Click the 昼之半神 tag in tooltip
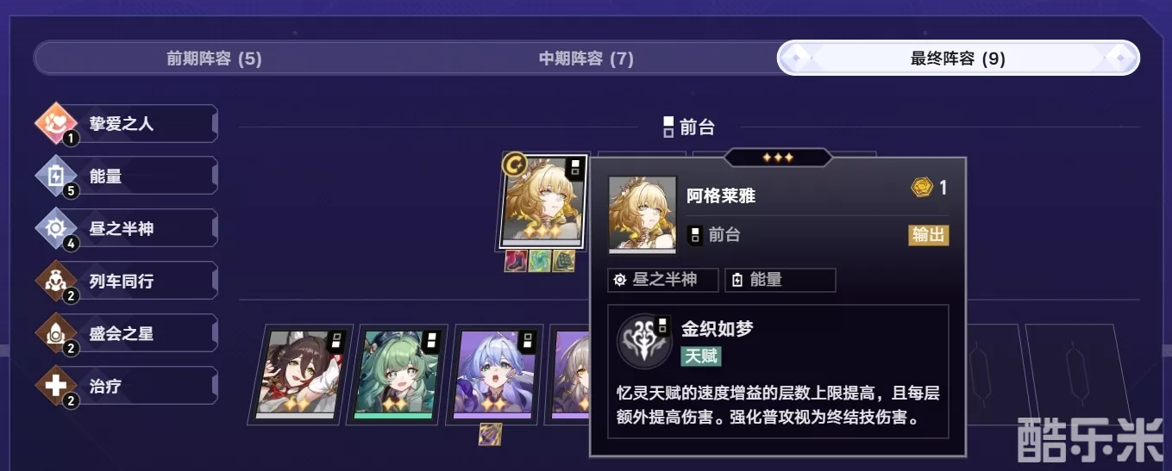Viewport: 1172px width, 471px height. (663, 280)
